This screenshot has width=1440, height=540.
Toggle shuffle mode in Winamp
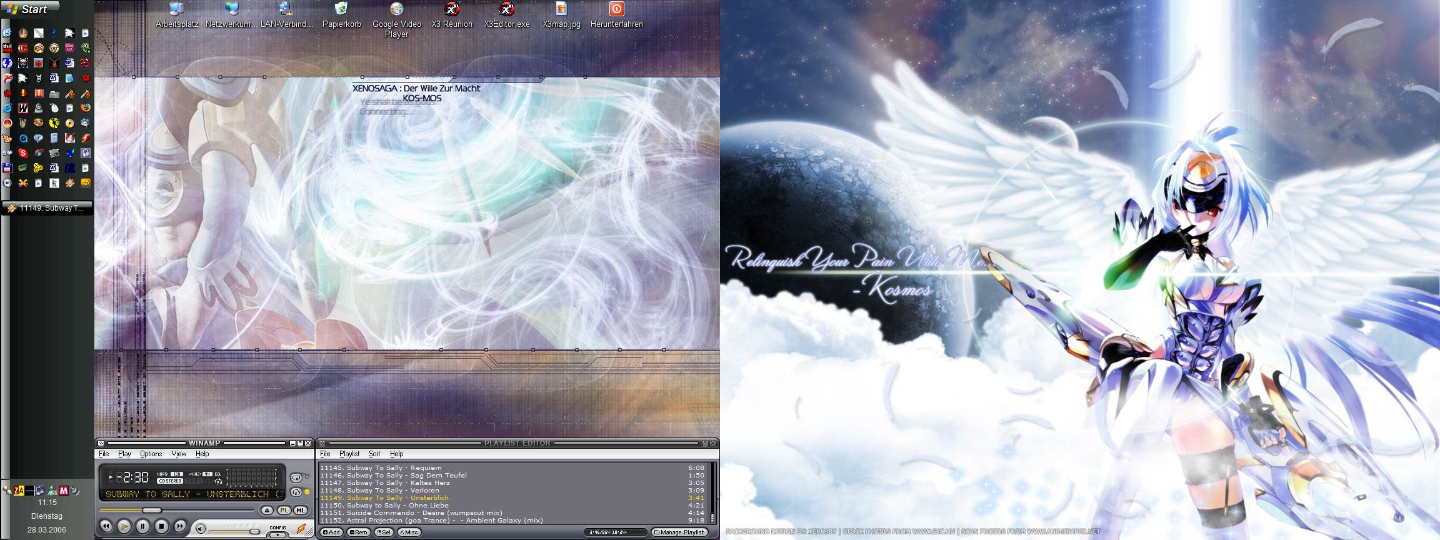[x=296, y=492]
